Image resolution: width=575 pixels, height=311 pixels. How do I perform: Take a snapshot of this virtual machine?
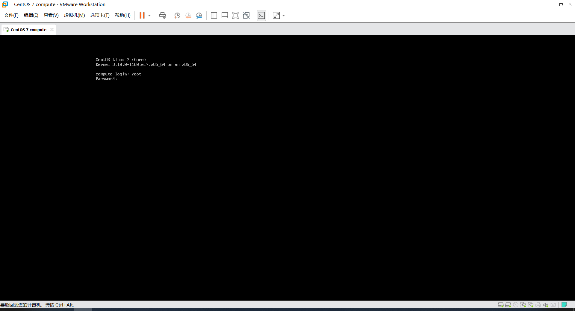(x=177, y=16)
